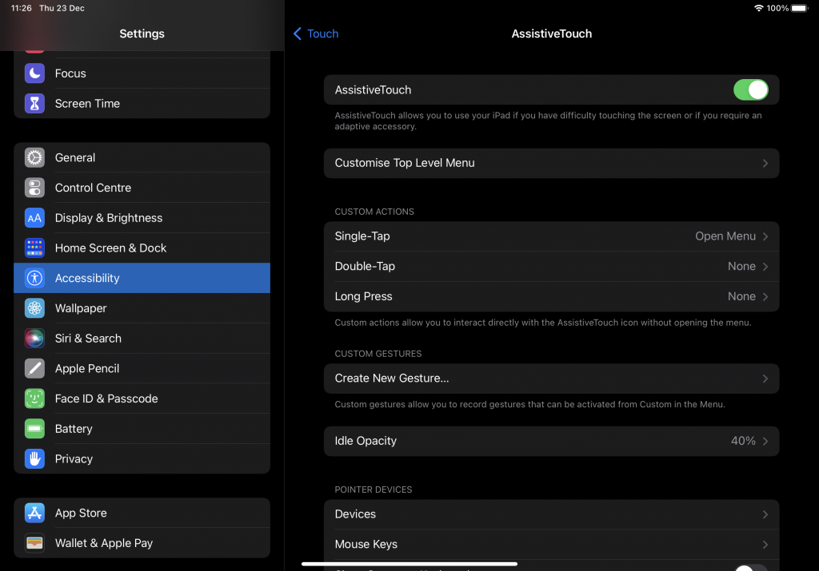
Task: Expand Long Press row chevron
Action: [x=765, y=297]
